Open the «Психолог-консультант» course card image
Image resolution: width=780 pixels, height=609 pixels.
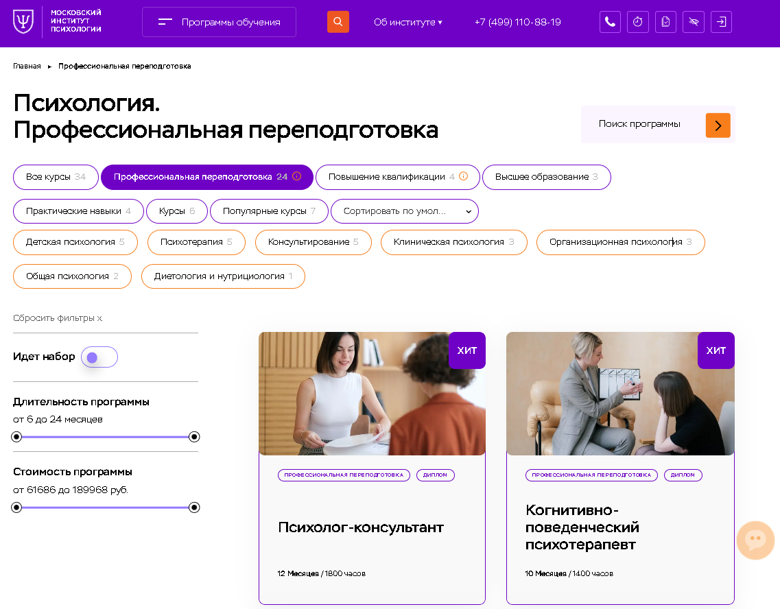(x=372, y=393)
